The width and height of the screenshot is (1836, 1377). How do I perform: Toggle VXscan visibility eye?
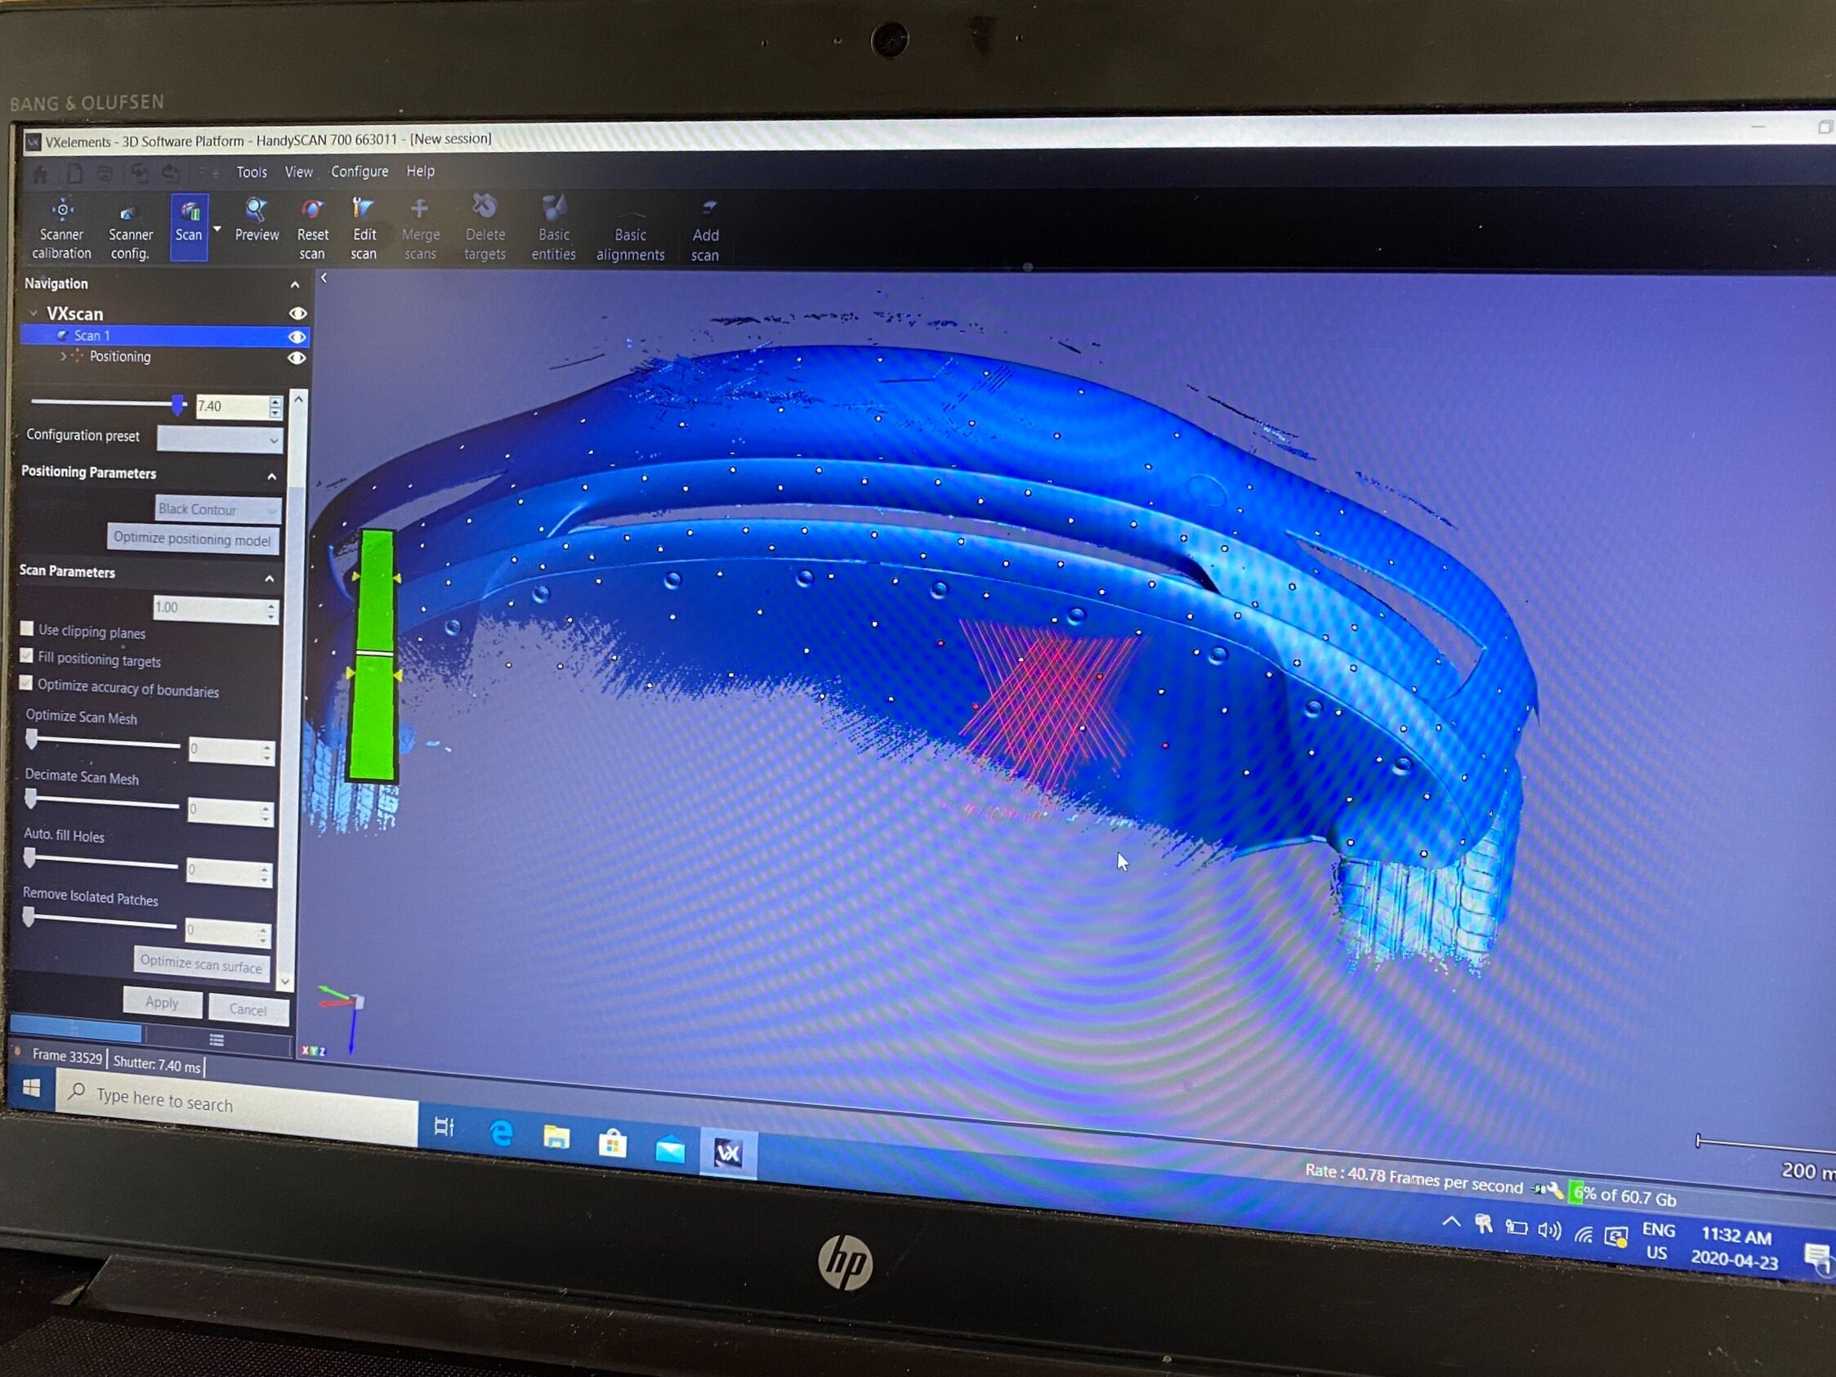pyautogui.click(x=297, y=314)
